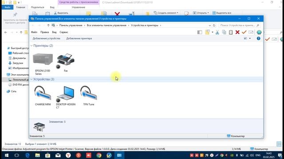Select Загрузки in Explorer sidebar
Viewport: 284px width, 159px height.
pyautogui.click(x=16, y=63)
